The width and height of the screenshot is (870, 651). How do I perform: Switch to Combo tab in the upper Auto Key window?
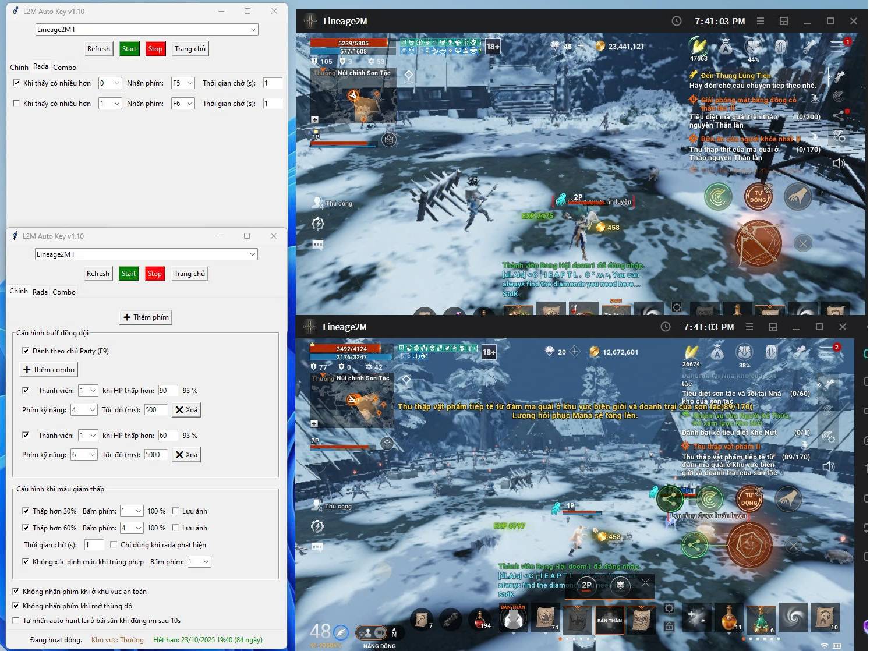click(x=65, y=67)
